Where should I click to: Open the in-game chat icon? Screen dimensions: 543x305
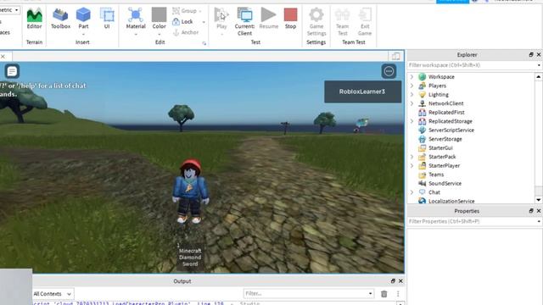click(x=12, y=71)
